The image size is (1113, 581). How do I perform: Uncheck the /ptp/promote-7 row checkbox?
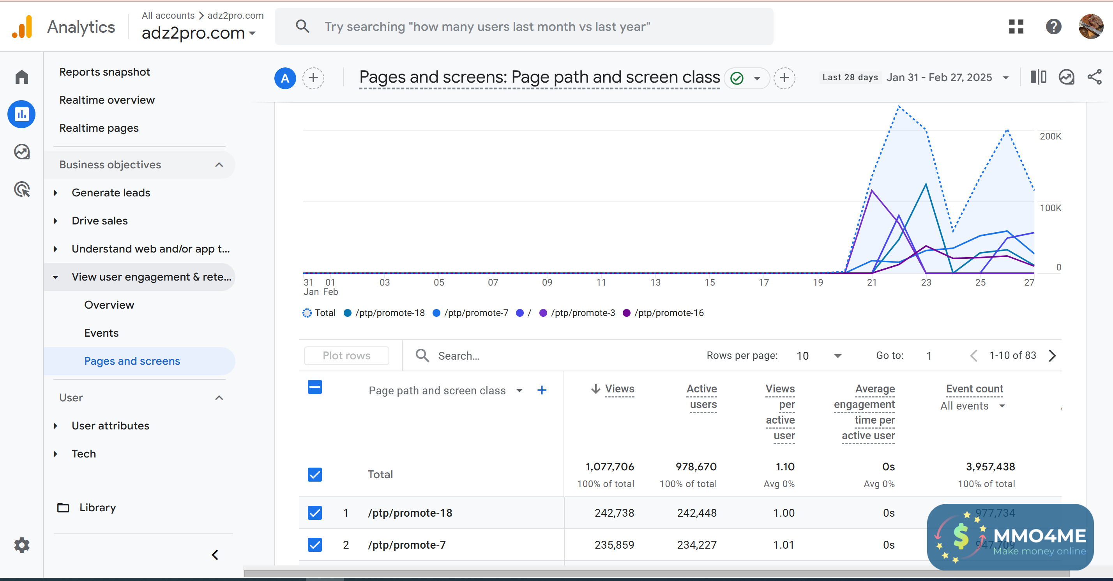click(x=314, y=545)
